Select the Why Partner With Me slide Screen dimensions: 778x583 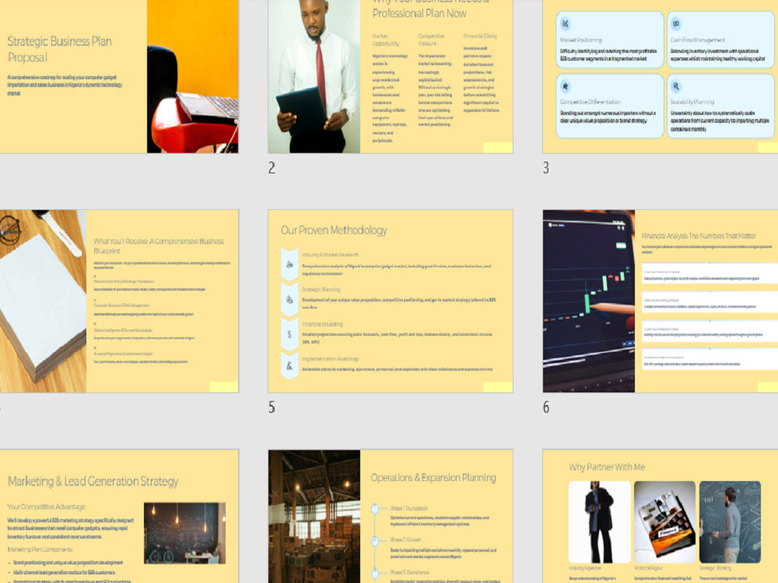(661, 516)
